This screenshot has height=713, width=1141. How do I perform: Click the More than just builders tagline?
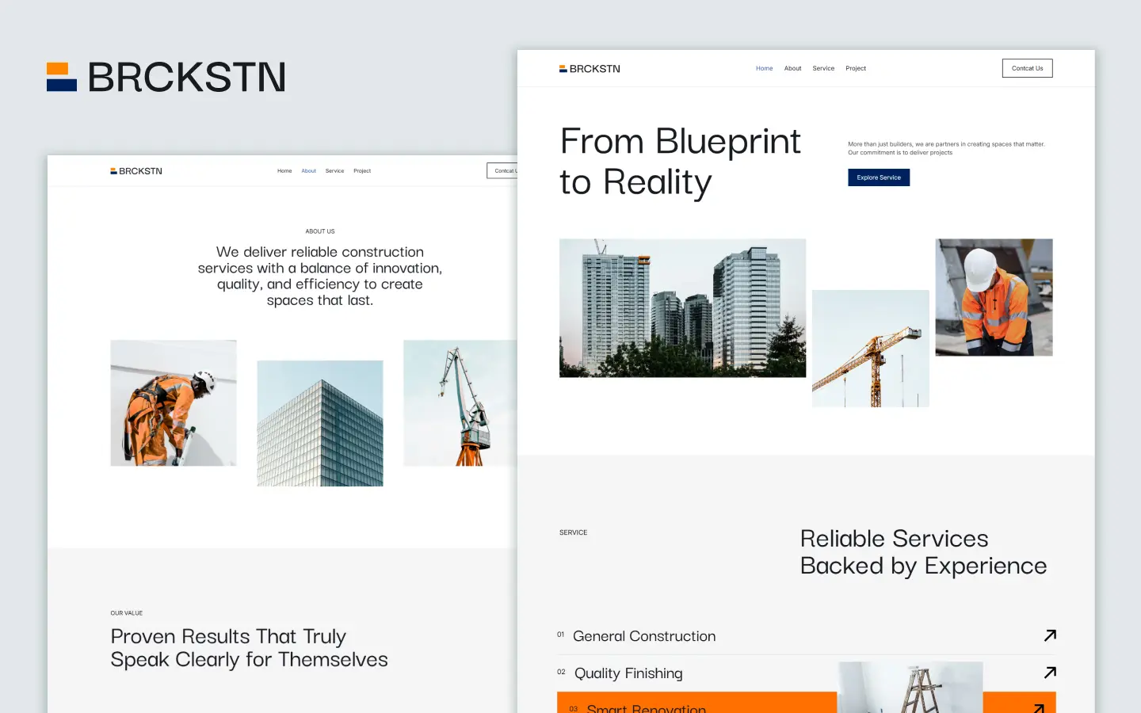(x=946, y=148)
